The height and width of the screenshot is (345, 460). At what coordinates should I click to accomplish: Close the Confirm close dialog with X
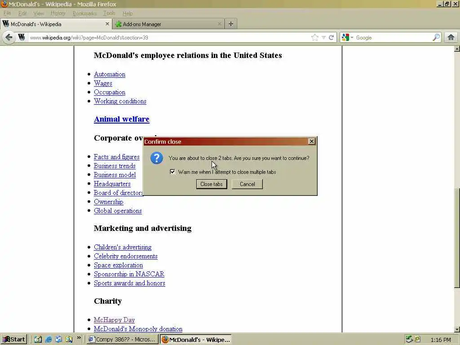coord(312,142)
